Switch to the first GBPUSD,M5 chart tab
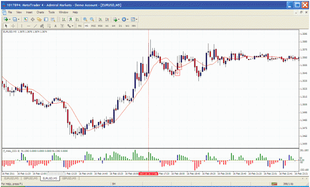Image resolution: width=310 pixels, height=187 pixels. tap(31, 178)
